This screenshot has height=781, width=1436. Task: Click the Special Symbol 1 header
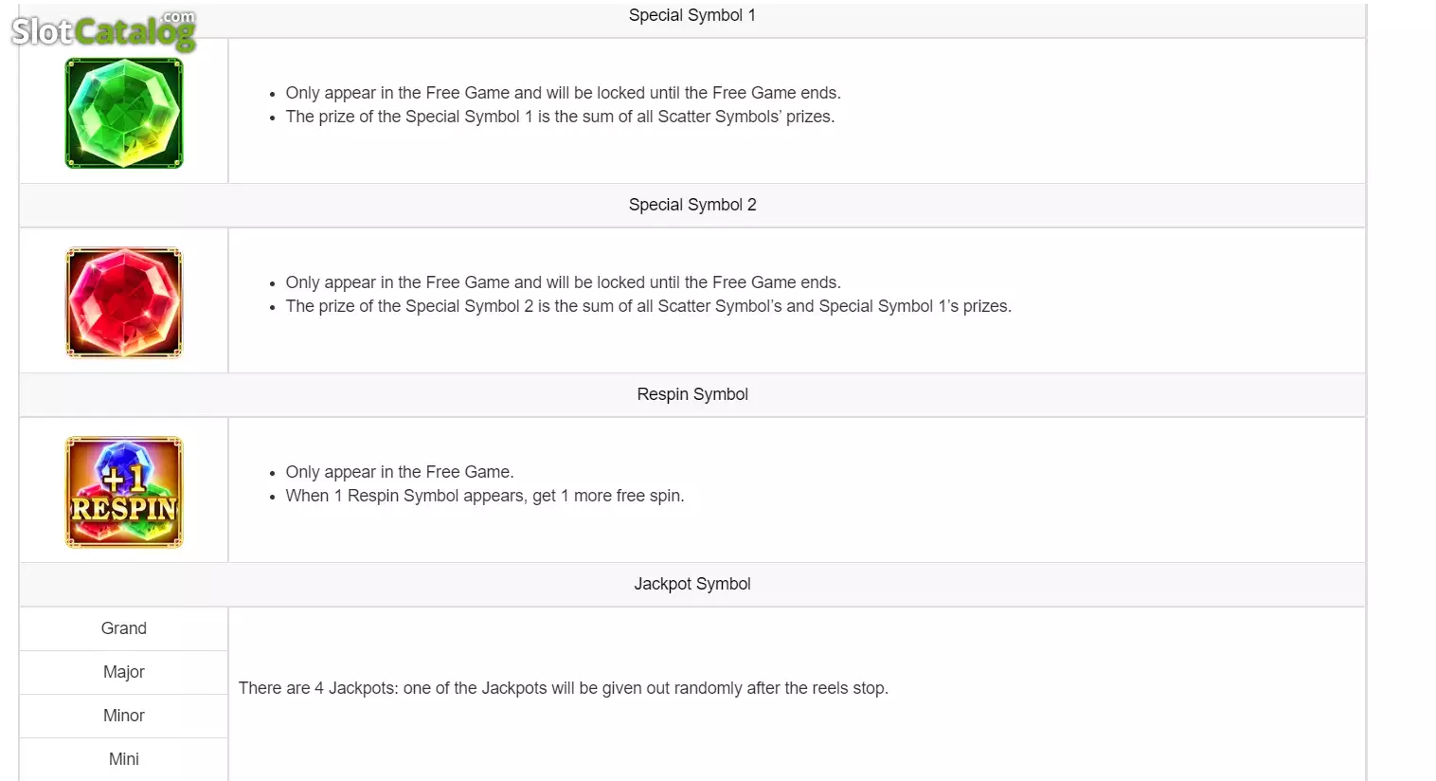click(x=692, y=15)
